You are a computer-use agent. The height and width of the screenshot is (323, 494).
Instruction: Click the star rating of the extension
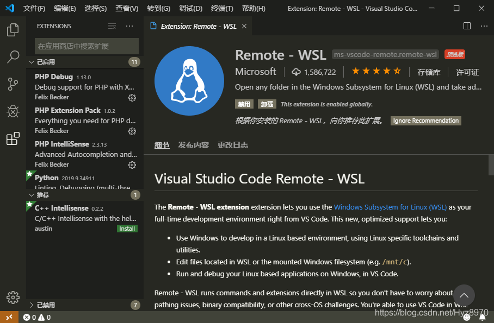tap(376, 71)
